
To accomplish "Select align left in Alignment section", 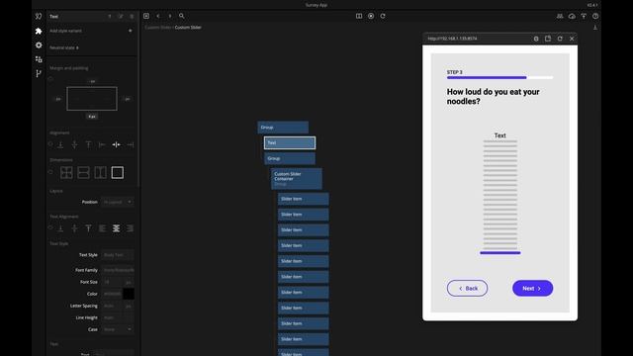I will click(102, 144).
